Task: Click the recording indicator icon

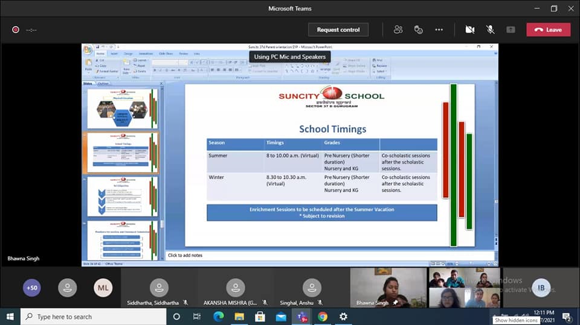Action: point(16,30)
